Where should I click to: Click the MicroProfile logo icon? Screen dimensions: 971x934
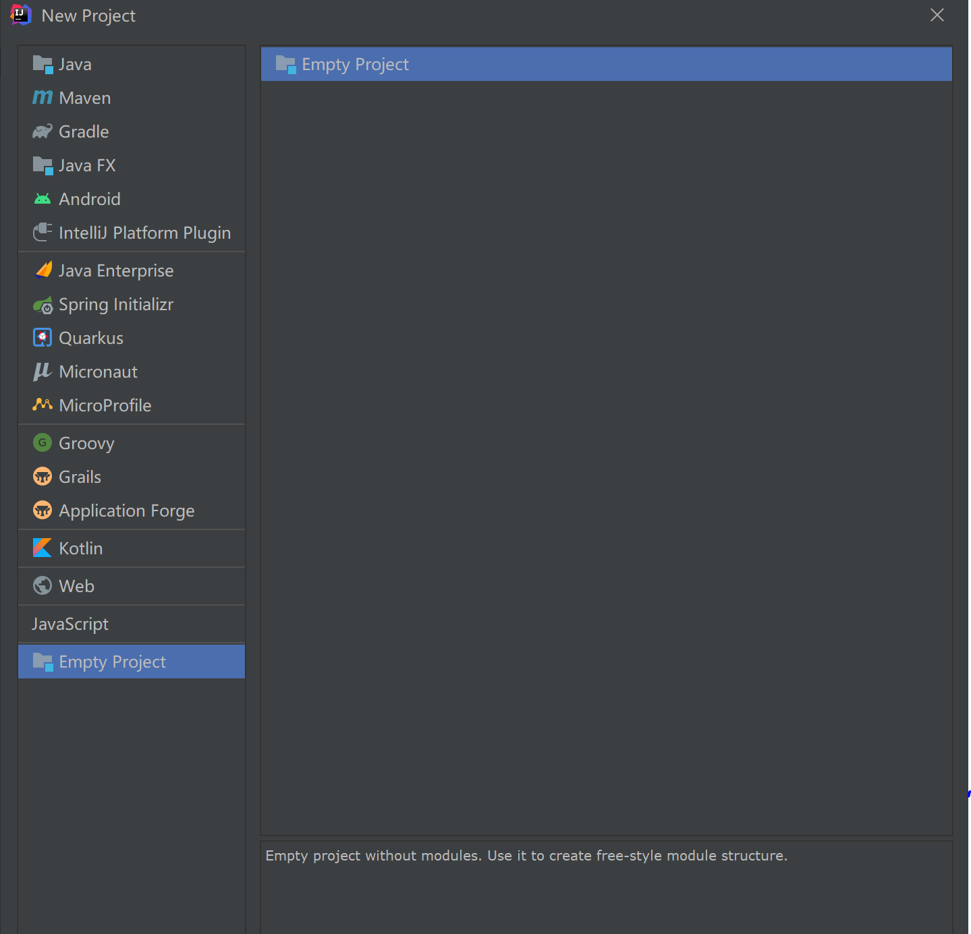click(x=43, y=405)
